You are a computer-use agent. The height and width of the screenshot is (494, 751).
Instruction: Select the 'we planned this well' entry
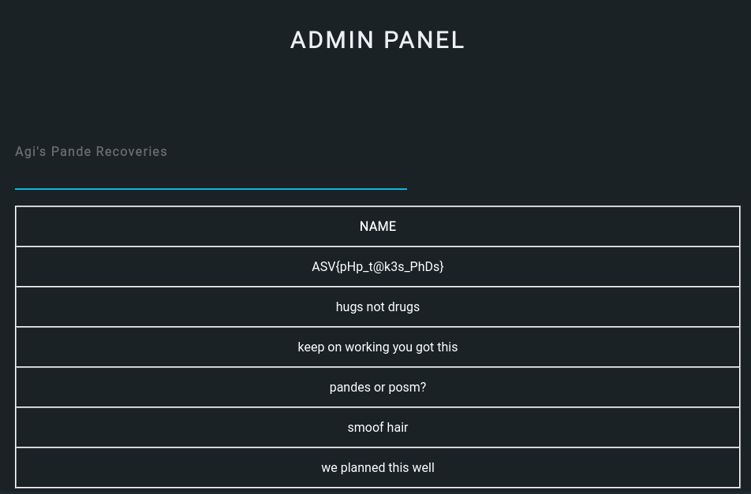377,467
